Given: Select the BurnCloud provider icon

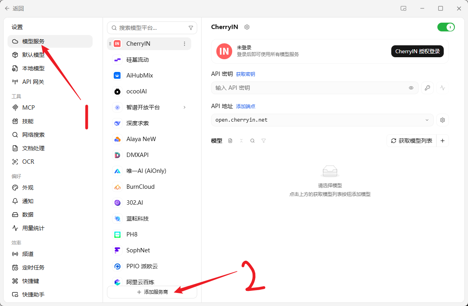Looking at the screenshot, I should point(117,187).
